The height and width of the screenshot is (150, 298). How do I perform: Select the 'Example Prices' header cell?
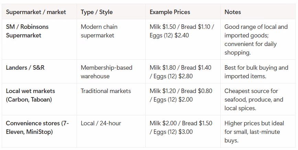170,12
